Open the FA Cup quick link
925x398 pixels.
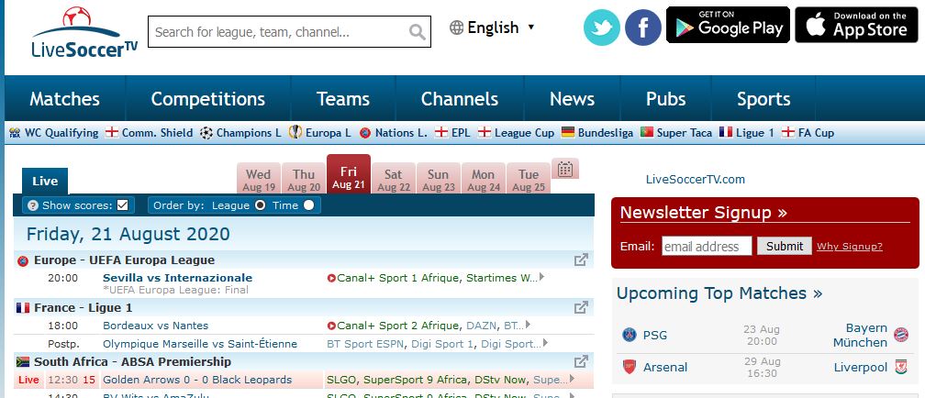(x=808, y=133)
